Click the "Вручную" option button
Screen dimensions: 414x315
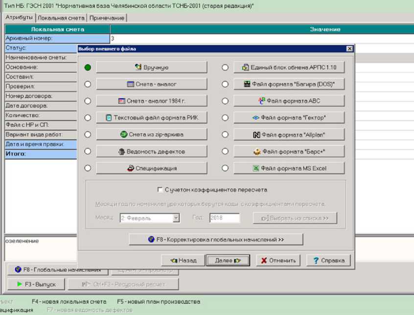[x=151, y=67]
